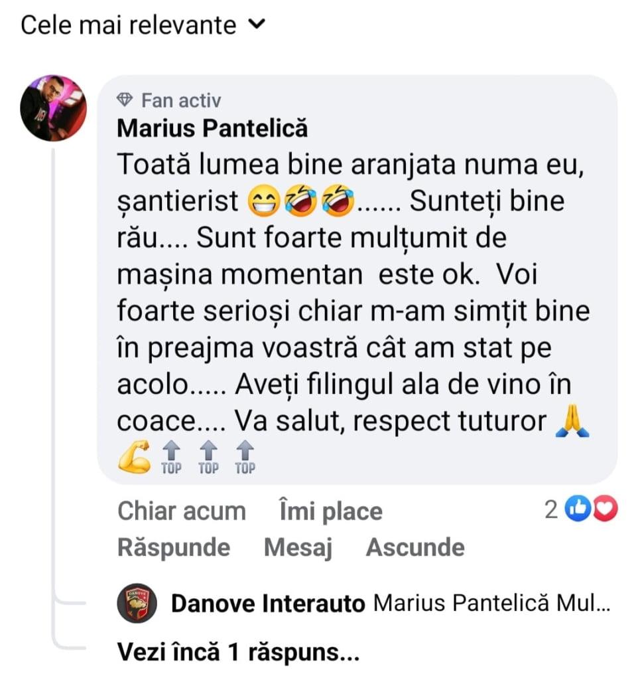Viewport: 638px width, 680px height.
Task: Click the "Chiar acum" timestamp
Action: (181, 511)
